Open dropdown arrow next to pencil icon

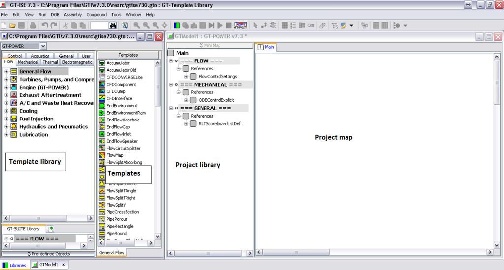[351, 25]
